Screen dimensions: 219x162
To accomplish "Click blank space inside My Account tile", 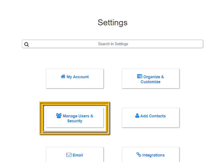I will pyautogui.click(x=75, y=84).
